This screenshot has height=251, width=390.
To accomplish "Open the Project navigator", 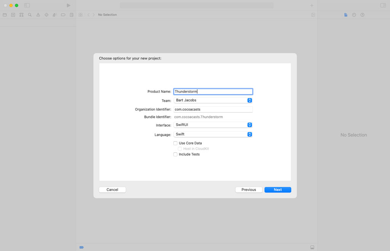I will click(4, 14).
